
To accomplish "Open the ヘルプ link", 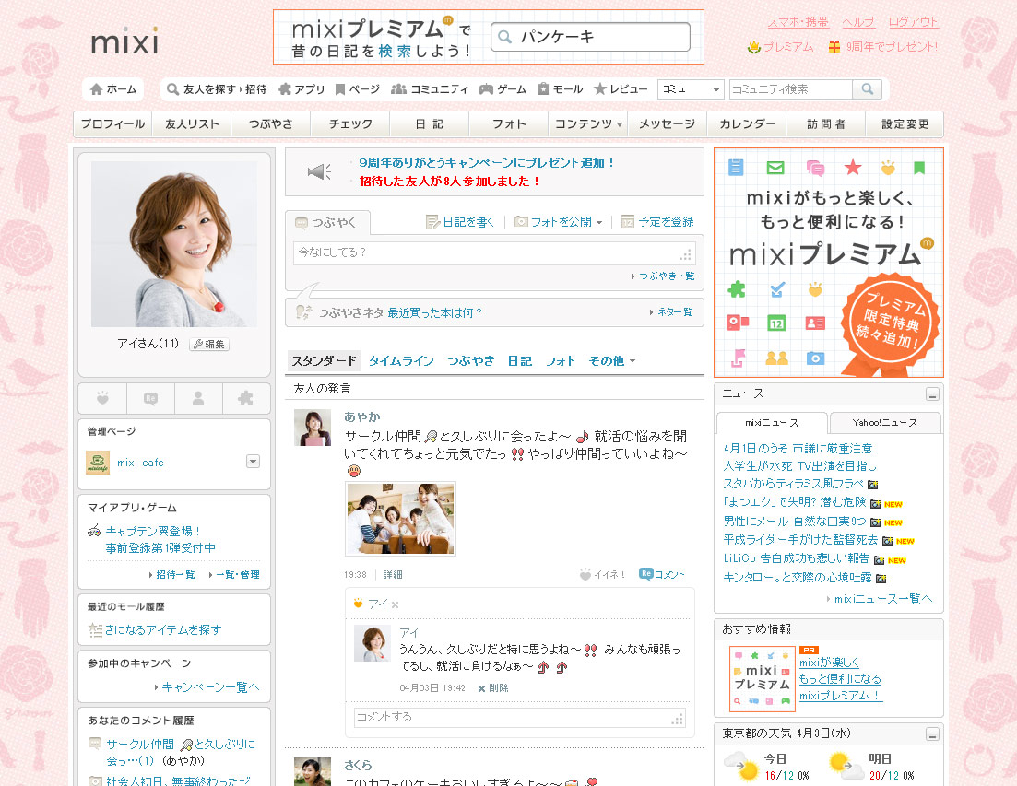I will (x=858, y=22).
